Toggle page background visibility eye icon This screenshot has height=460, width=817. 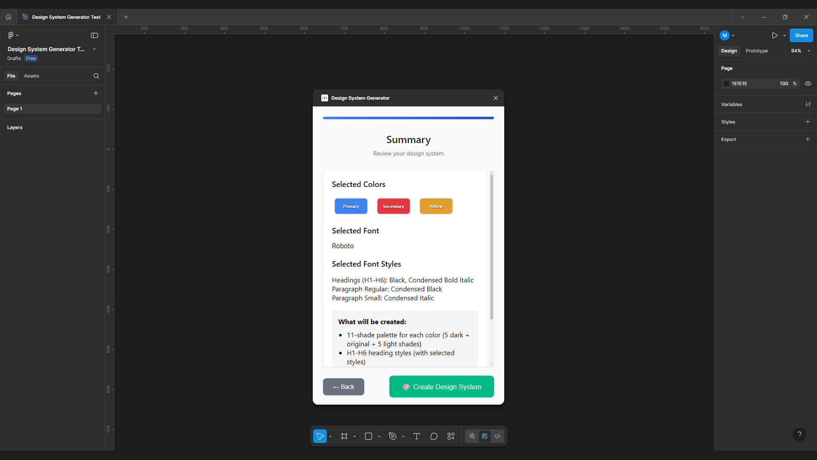[808, 83]
